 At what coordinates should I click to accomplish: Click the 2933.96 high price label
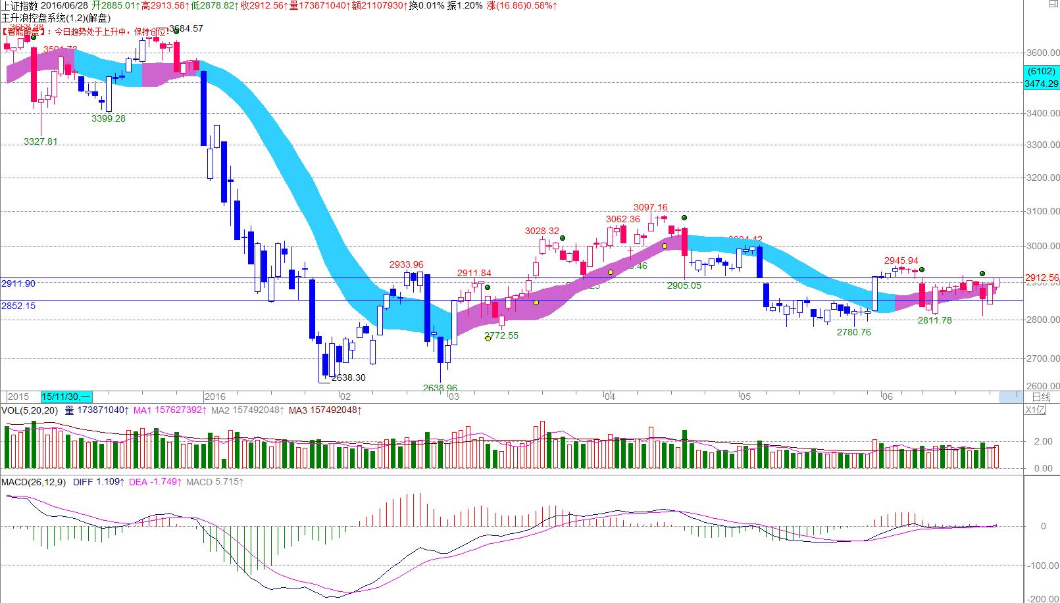pyautogui.click(x=406, y=264)
